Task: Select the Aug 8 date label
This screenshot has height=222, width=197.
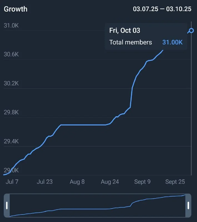Action: point(77,182)
